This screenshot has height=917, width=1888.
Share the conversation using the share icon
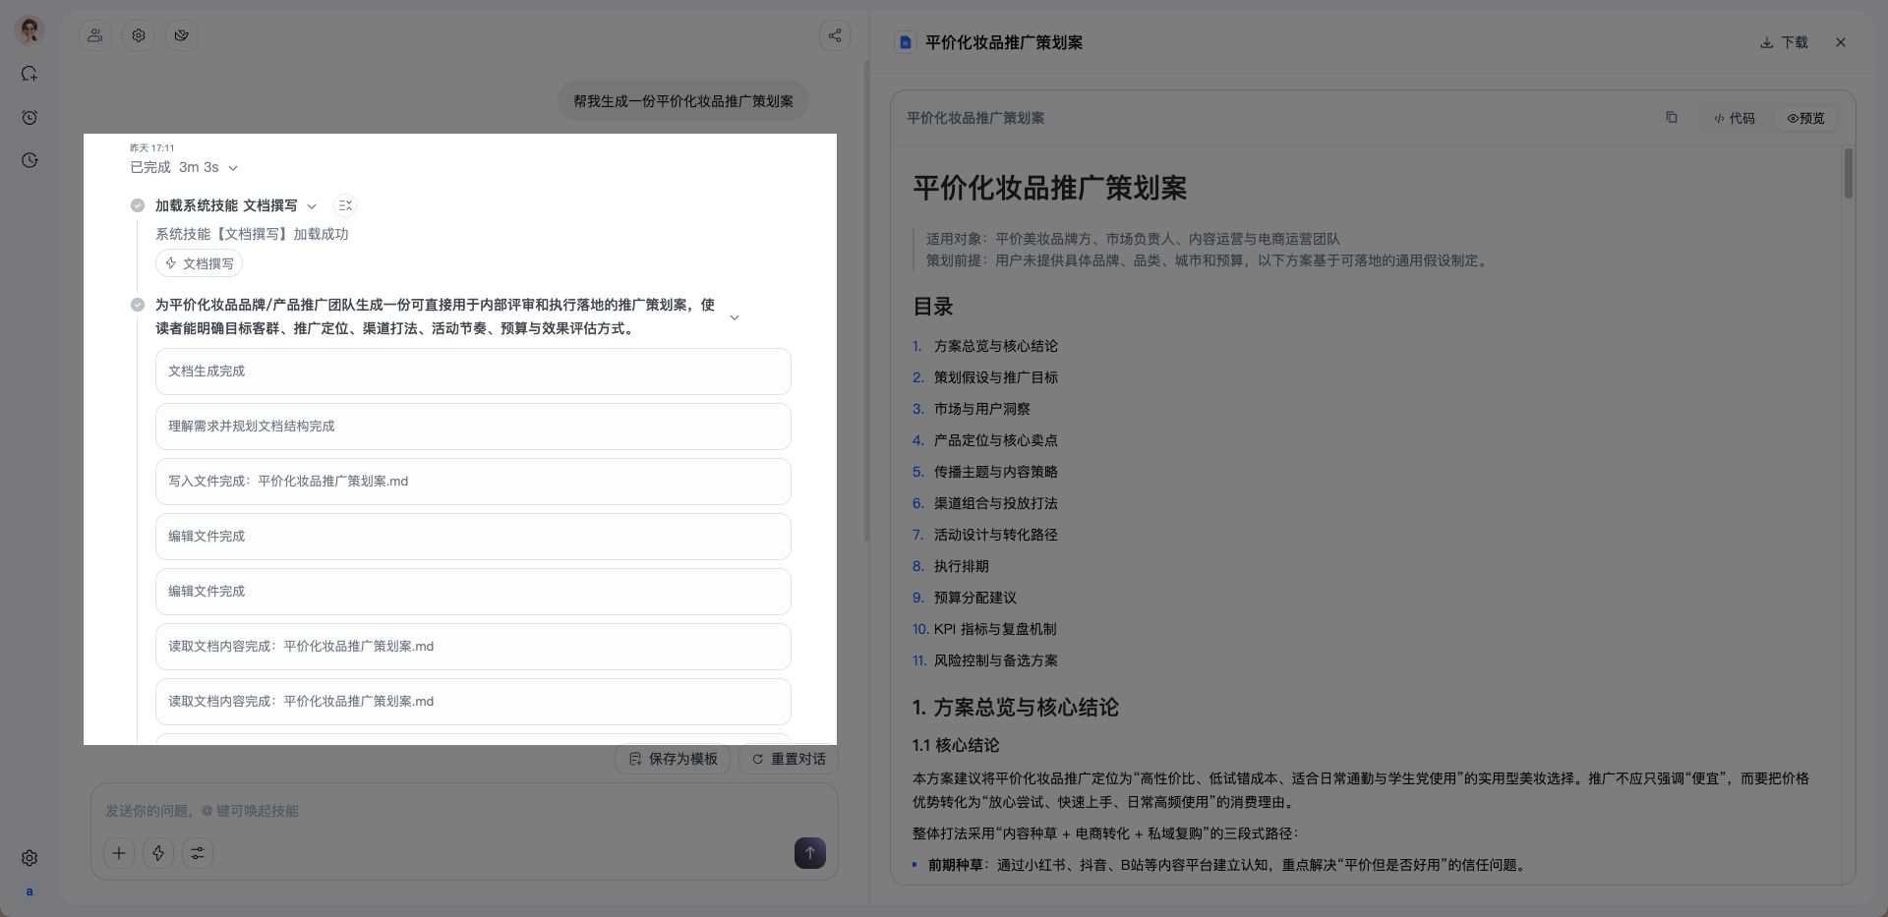coord(835,35)
